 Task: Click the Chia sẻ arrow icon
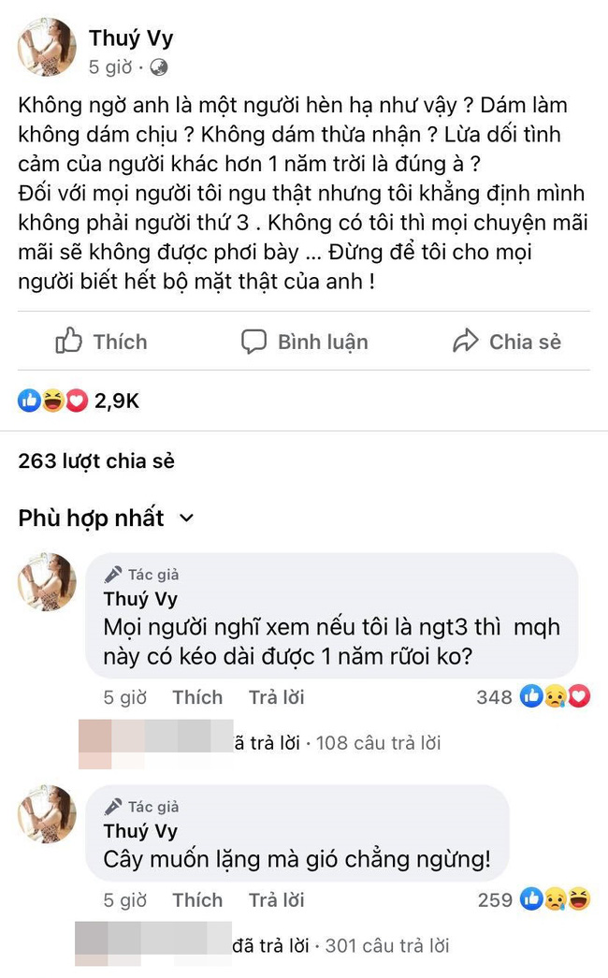(x=465, y=342)
